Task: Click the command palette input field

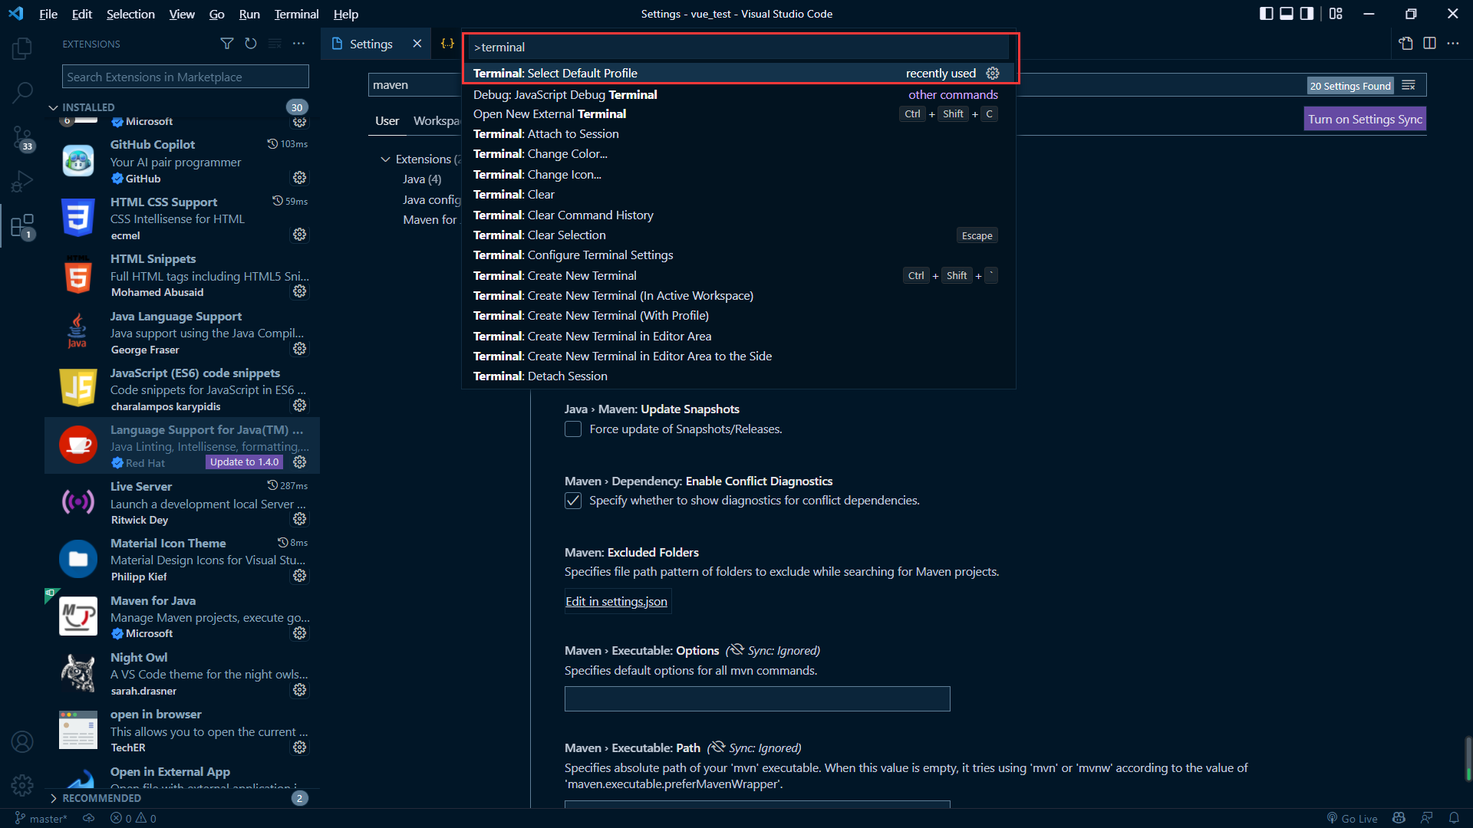Action: tap(740, 48)
